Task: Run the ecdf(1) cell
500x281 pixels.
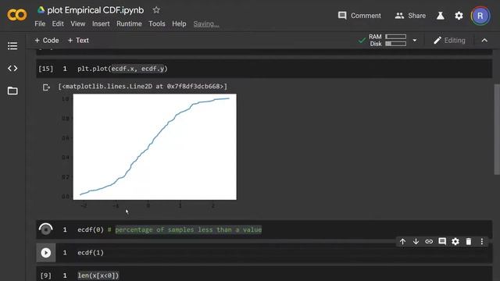Action: pos(45,253)
